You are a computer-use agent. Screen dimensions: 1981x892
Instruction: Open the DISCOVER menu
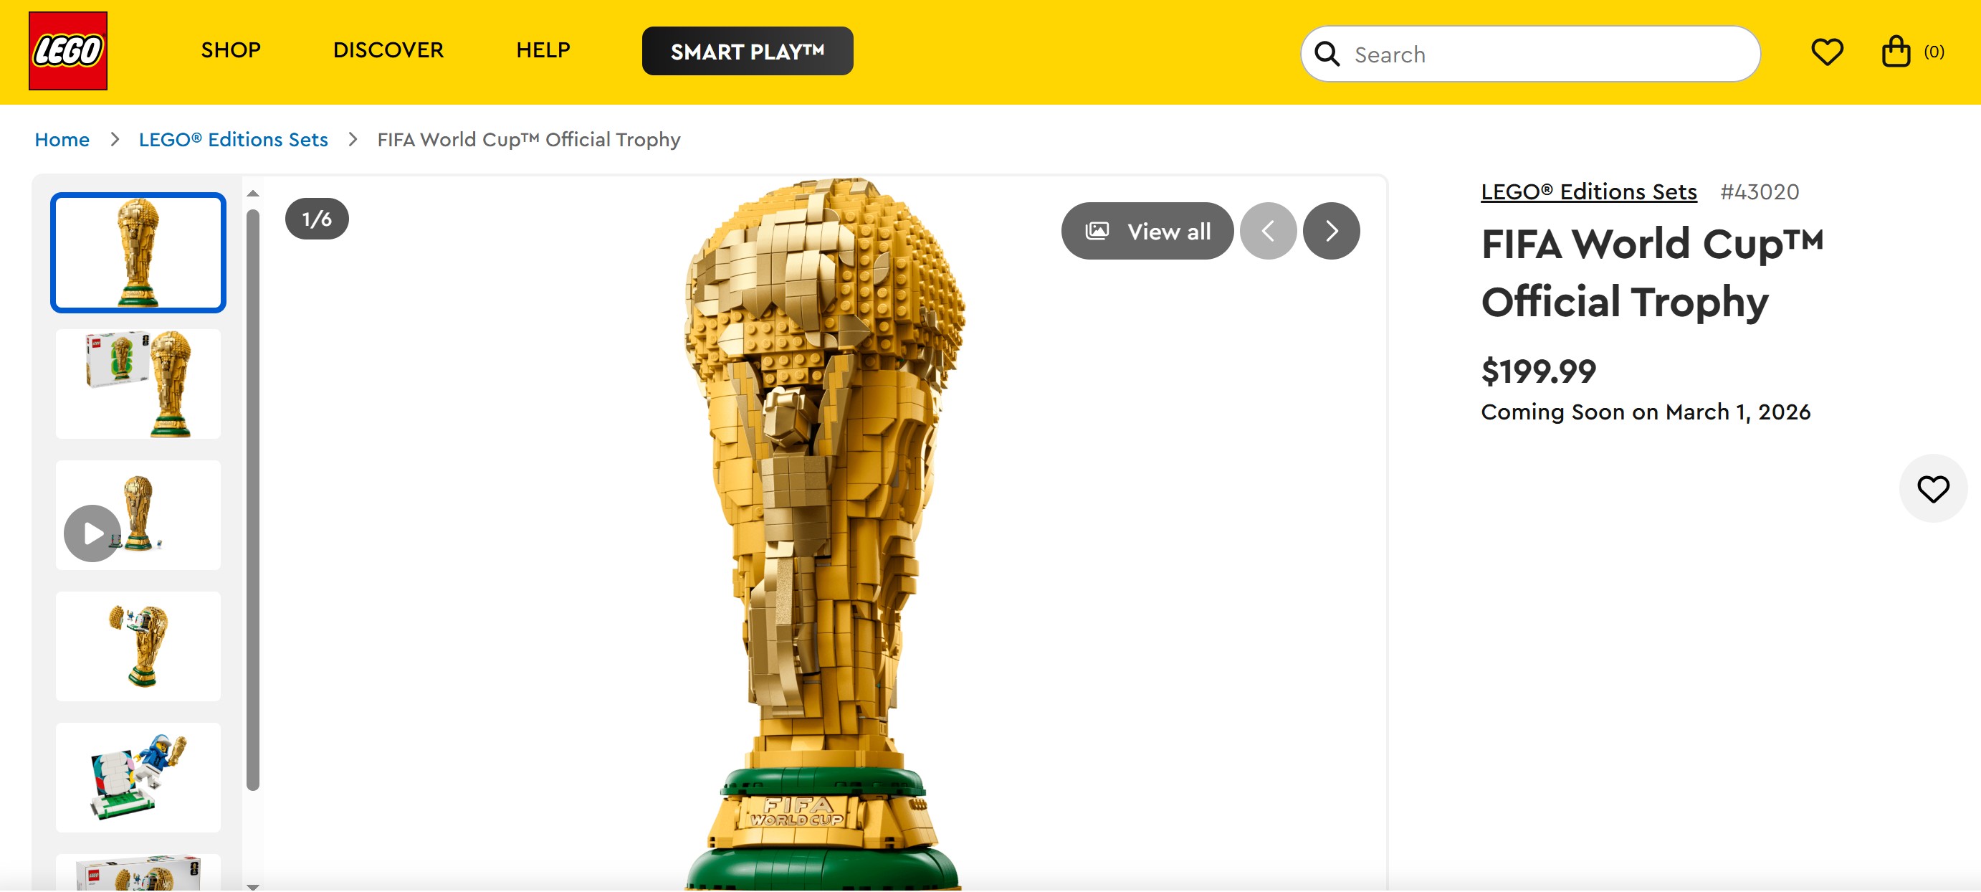click(x=388, y=50)
